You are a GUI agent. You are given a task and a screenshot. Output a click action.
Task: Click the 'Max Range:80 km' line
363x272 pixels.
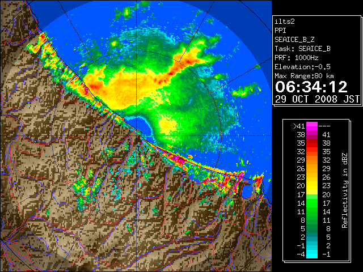pyautogui.click(x=305, y=76)
